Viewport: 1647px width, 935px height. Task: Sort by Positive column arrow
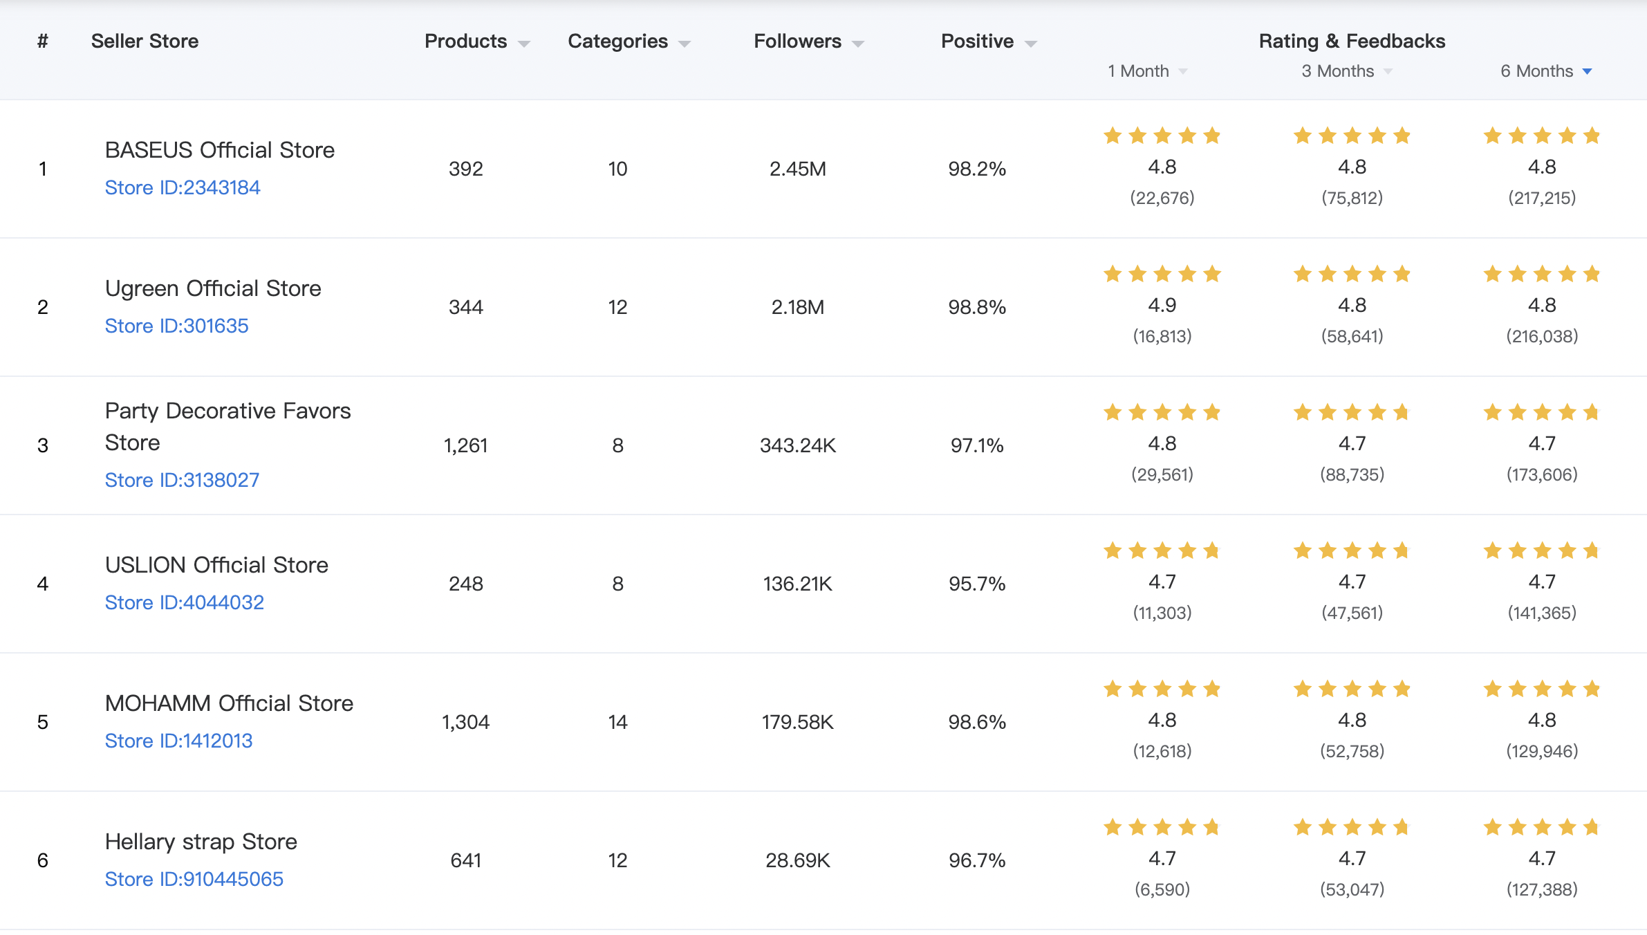[1031, 44]
